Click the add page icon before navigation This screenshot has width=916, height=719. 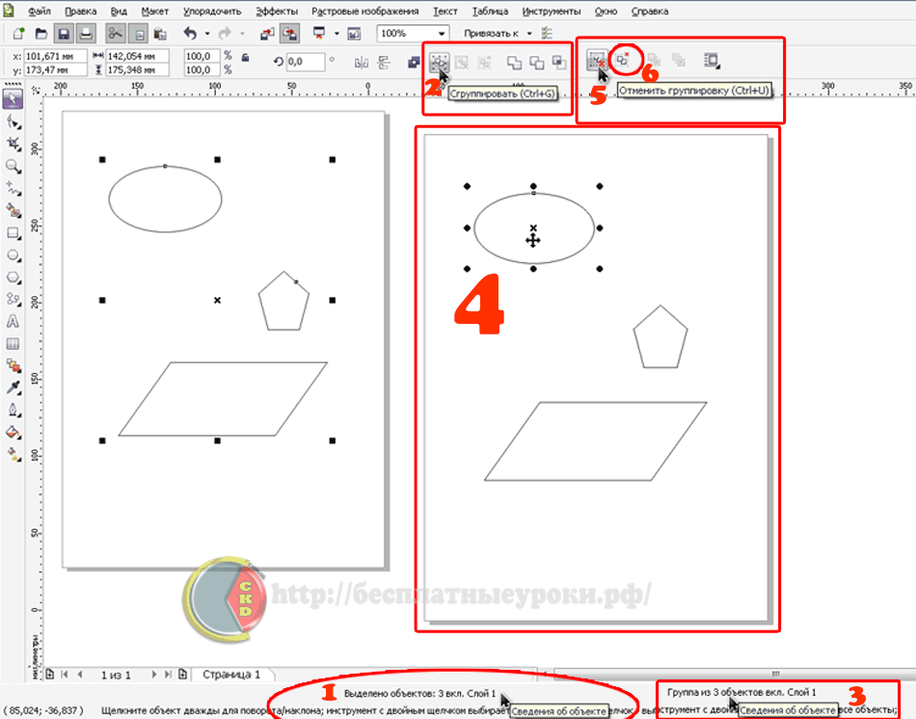click(x=49, y=675)
